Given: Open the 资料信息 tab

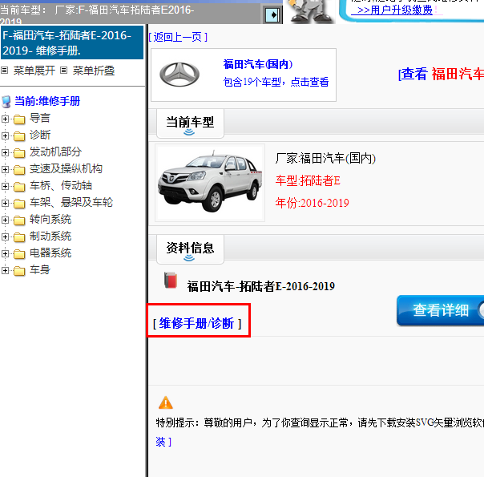Looking at the screenshot, I should [190, 249].
